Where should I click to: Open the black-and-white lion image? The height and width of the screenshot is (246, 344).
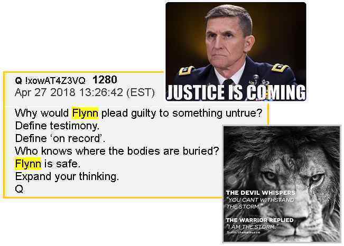[282, 184]
